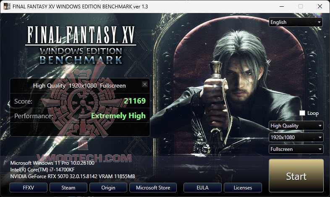This screenshot has width=330, height=197.
Task: Open the English language dropdown
Action: click(296, 22)
